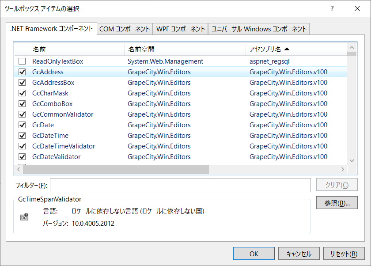Click horizontal scrollbar left arrow
The height and width of the screenshot is (266, 371).
pos(19,169)
